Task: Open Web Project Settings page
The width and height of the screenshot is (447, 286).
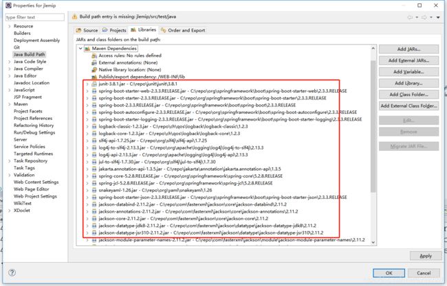Action: point(35,196)
